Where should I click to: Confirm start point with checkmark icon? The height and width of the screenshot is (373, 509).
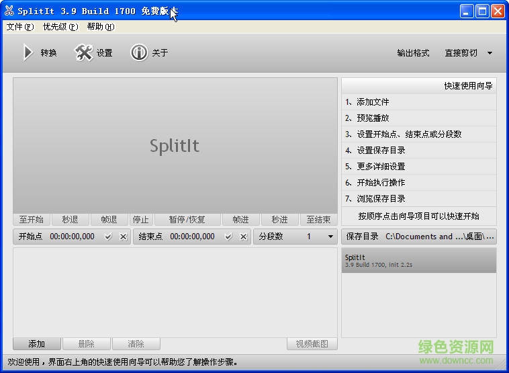coord(108,237)
